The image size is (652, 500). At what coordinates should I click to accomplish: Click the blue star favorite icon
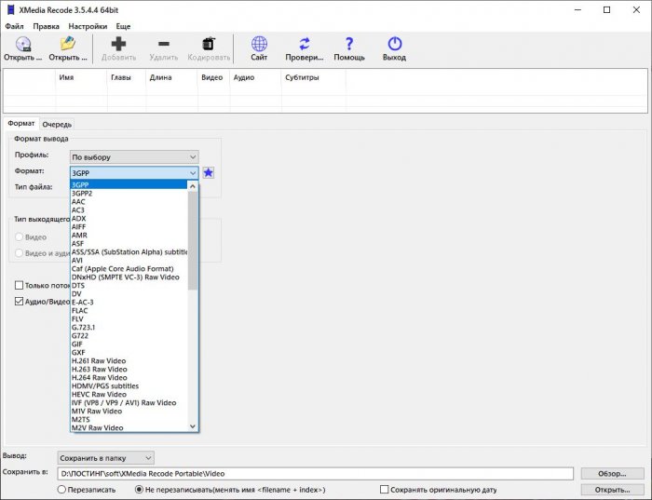[x=209, y=172]
